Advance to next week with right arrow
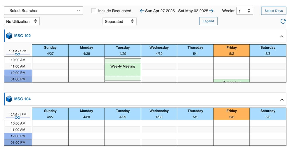 coord(211,11)
